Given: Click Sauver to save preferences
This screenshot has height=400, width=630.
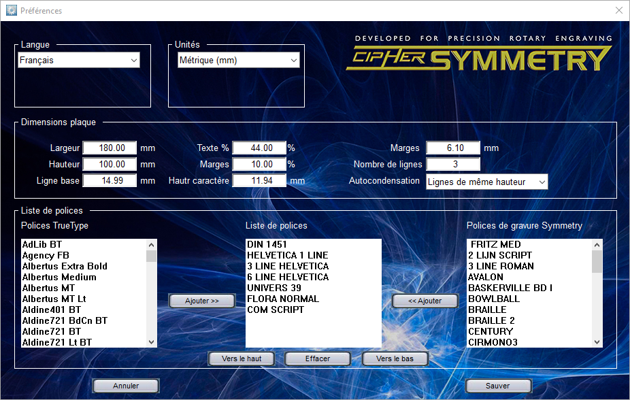Looking at the screenshot, I should (498, 386).
